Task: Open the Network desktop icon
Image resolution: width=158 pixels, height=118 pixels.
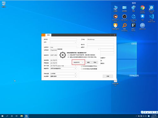Action: pos(133,8)
